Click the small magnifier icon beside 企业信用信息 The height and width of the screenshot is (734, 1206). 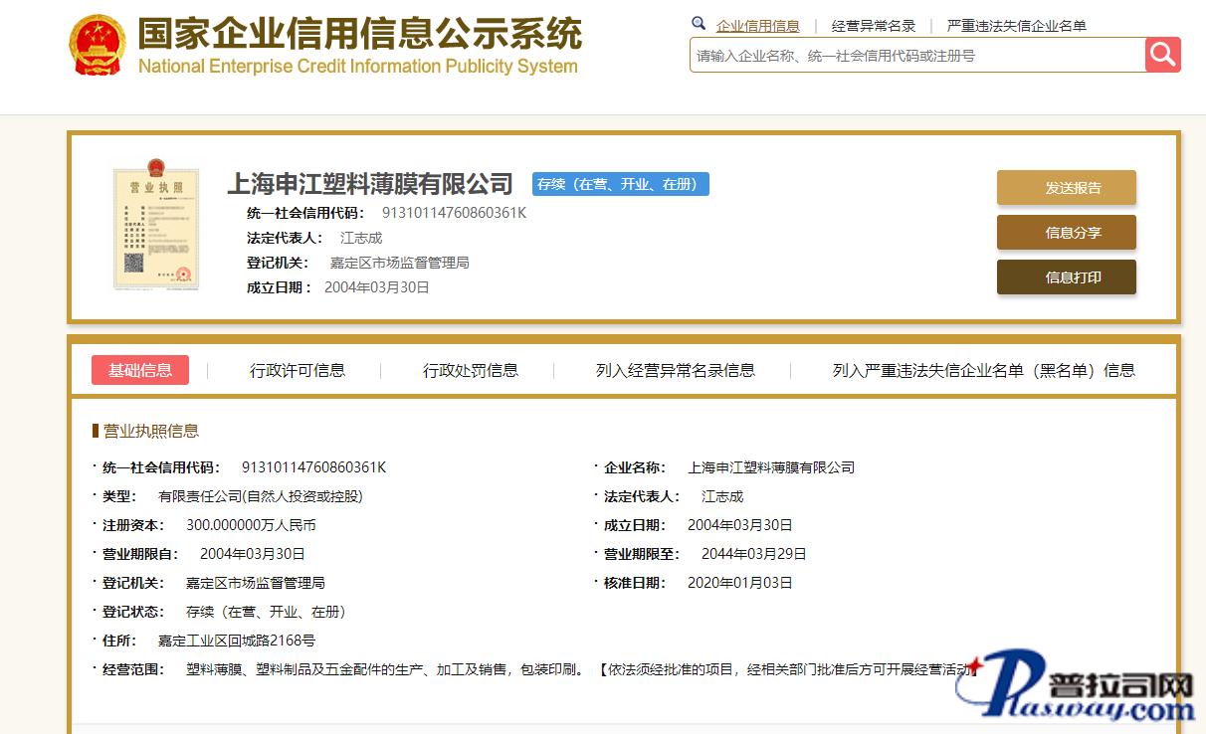[699, 24]
